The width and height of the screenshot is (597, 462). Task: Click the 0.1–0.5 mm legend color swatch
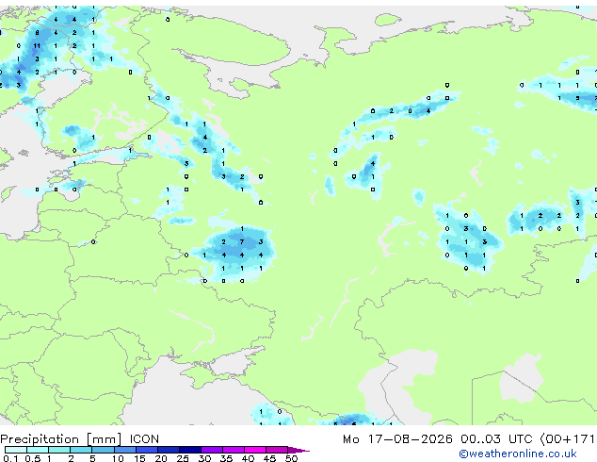coord(16,450)
